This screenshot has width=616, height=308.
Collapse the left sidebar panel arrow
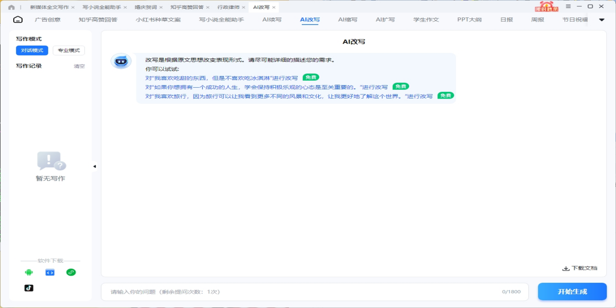(94, 166)
